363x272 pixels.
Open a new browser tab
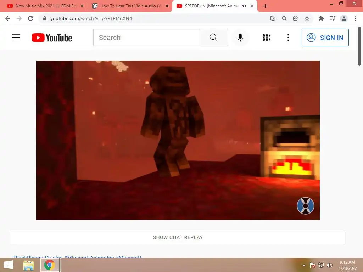(265, 6)
